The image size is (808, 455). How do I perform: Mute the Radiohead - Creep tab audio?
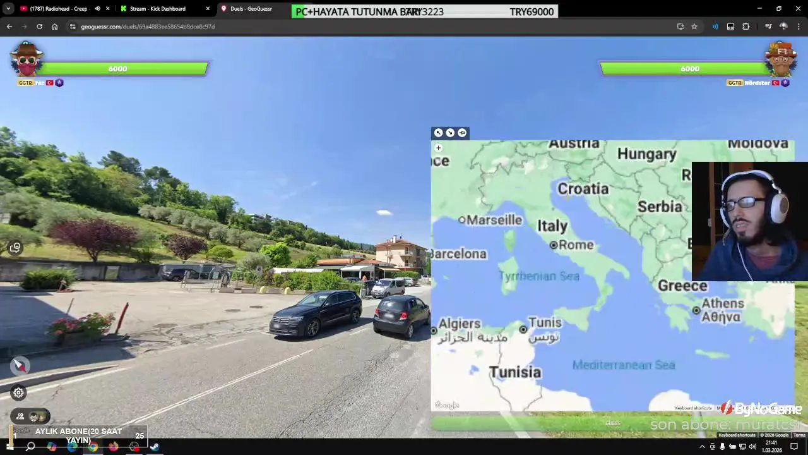click(97, 9)
